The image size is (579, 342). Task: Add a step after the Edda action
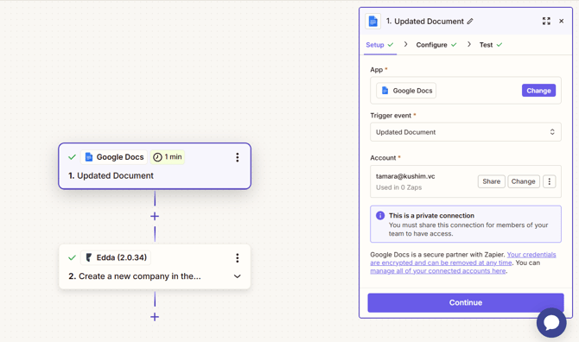click(155, 317)
